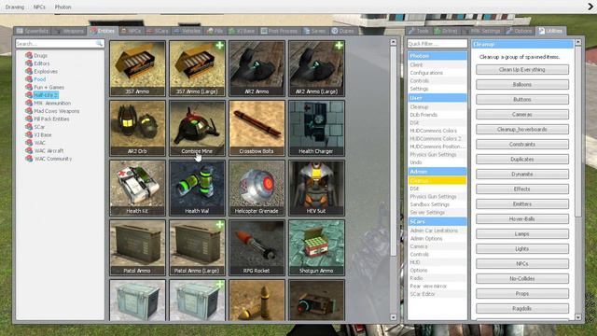Switch to the Saves tab
The height and width of the screenshot is (336, 597).
[315, 31]
